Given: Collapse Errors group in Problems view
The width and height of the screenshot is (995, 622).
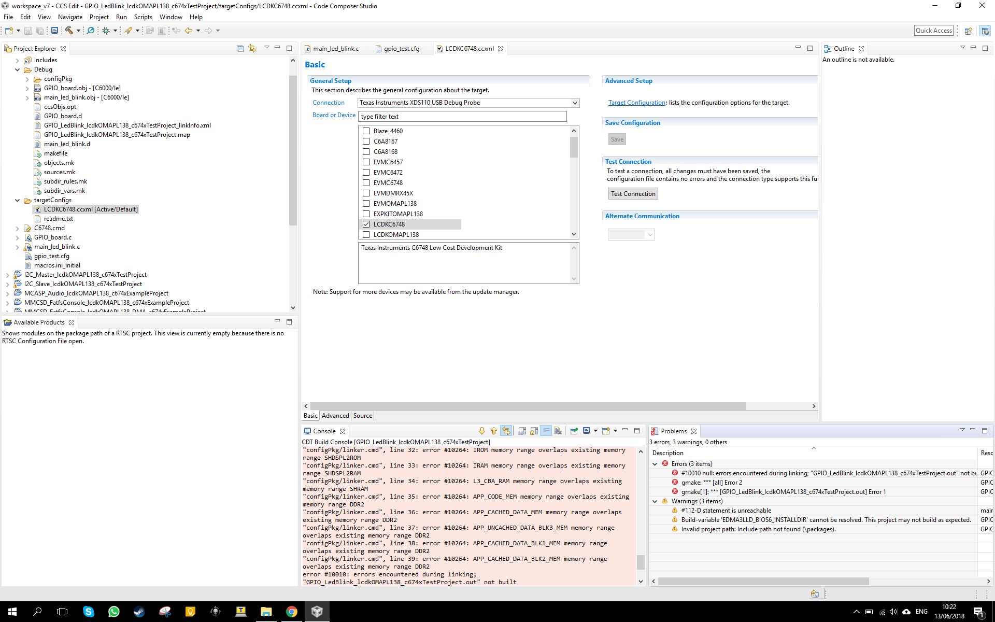Looking at the screenshot, I should [655, 464].
